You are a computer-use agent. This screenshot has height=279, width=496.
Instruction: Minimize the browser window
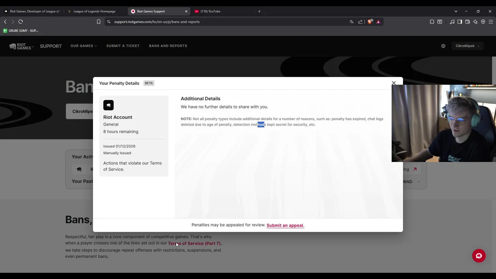click(466, 11)
